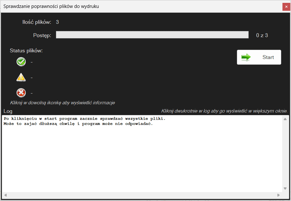Click the file count value next to 'Ilość plików'
The image size is (291, 201).
57,22
